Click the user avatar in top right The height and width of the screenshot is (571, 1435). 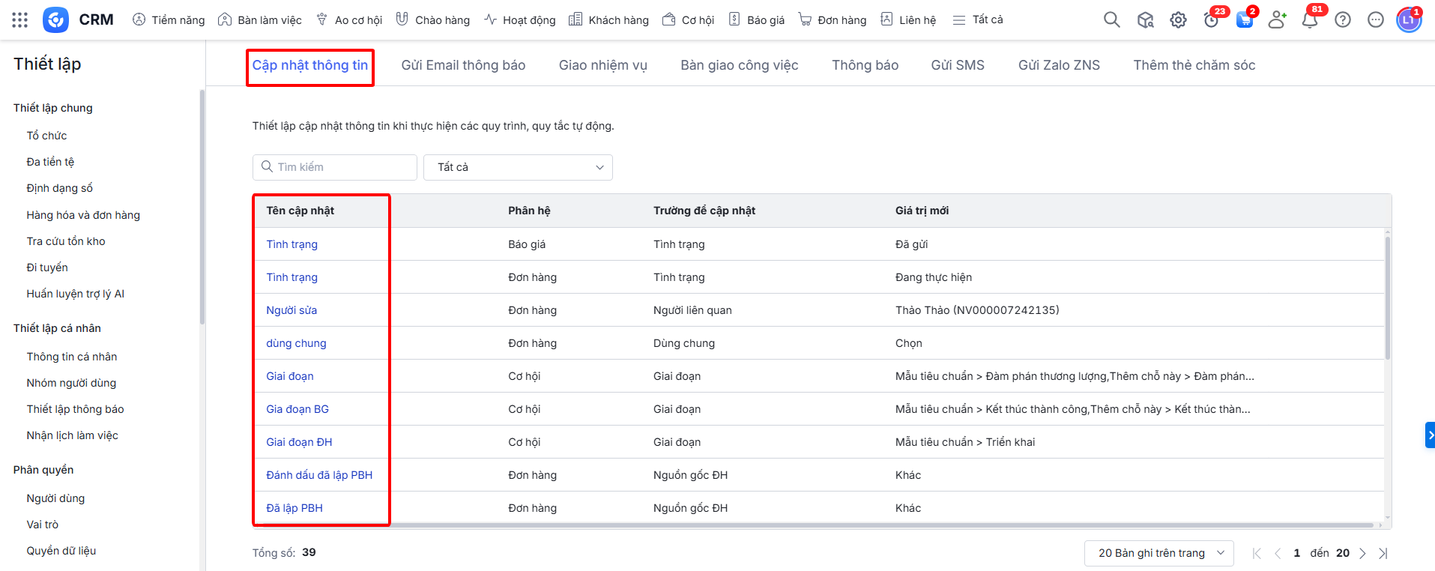1408,20
